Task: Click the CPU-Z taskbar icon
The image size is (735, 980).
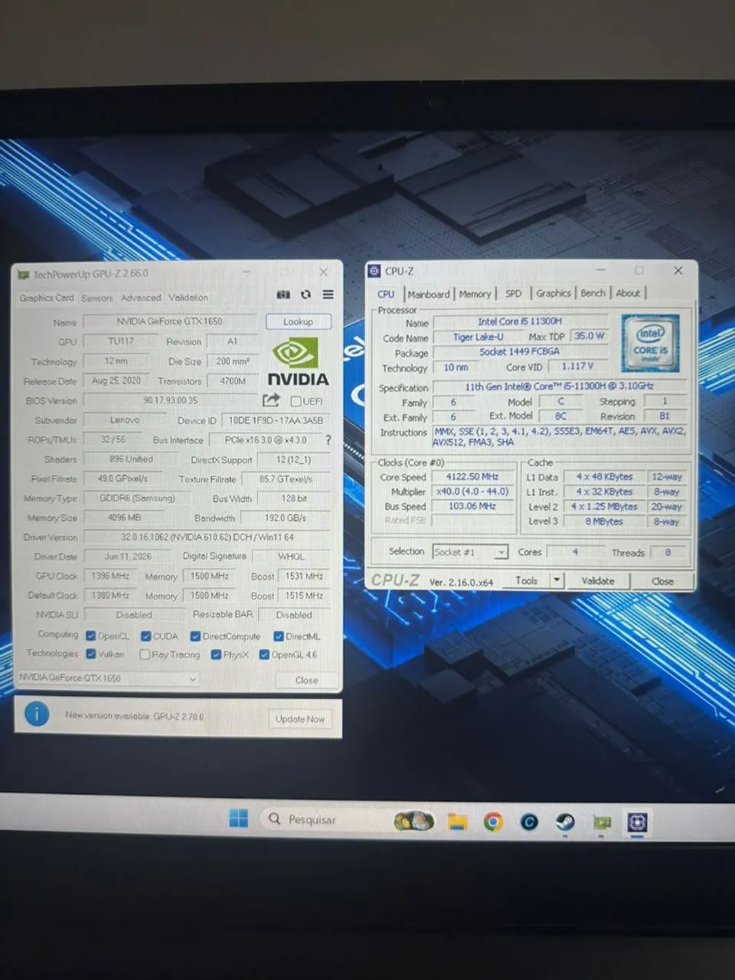Action: [637, 822]
